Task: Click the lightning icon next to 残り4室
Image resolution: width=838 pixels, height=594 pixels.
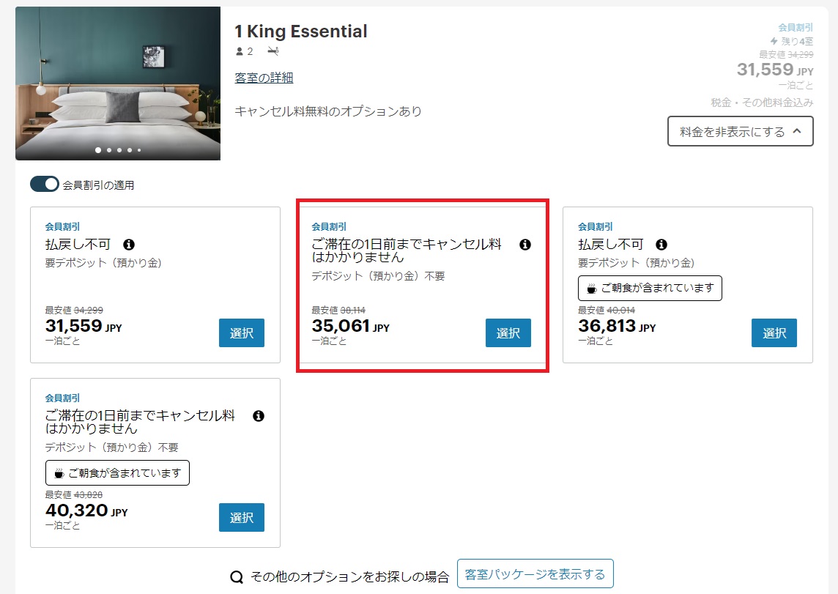Action: (x=774, y=41)
